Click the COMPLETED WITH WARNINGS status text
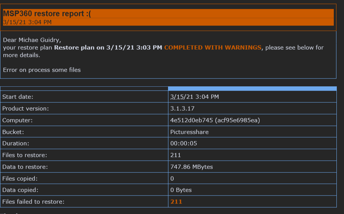The height and width of the screenshot is (214, 344). click(x=213, y=48)
